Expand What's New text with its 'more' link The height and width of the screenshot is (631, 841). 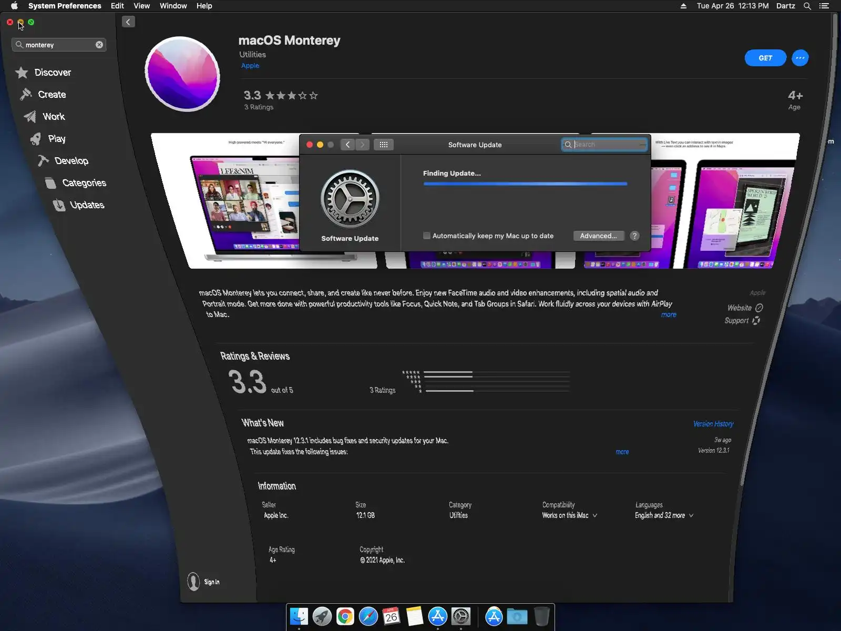pos(622,452)
